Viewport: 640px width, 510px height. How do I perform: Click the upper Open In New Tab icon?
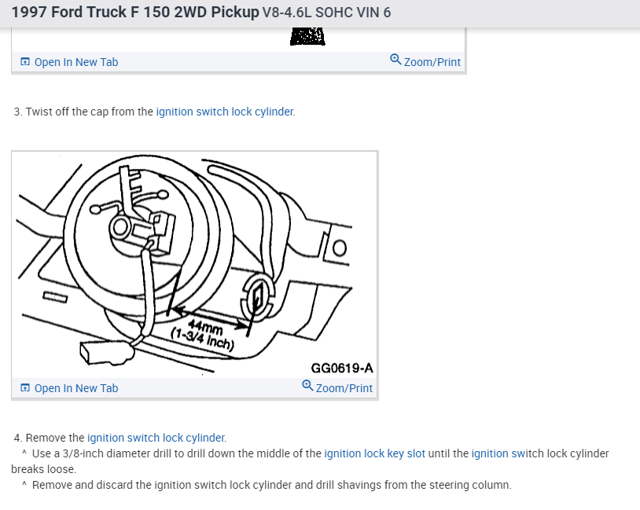click(25, 62)
